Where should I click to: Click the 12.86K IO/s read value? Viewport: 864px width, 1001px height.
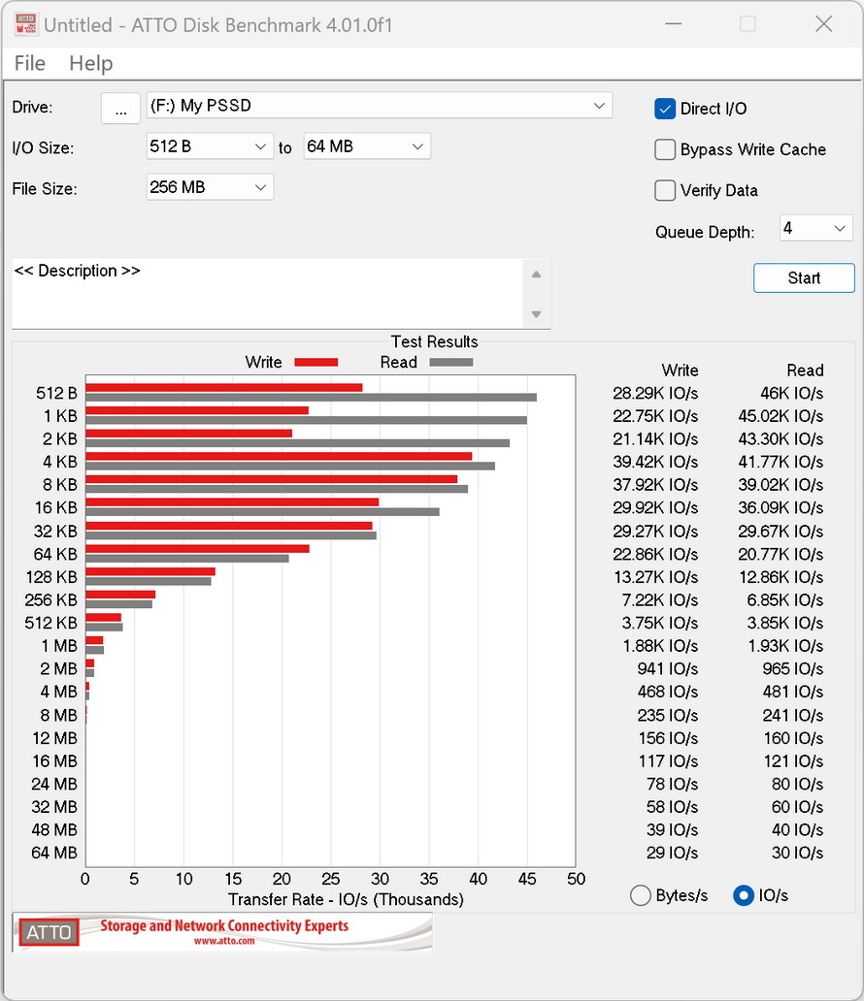pos(781,577)
